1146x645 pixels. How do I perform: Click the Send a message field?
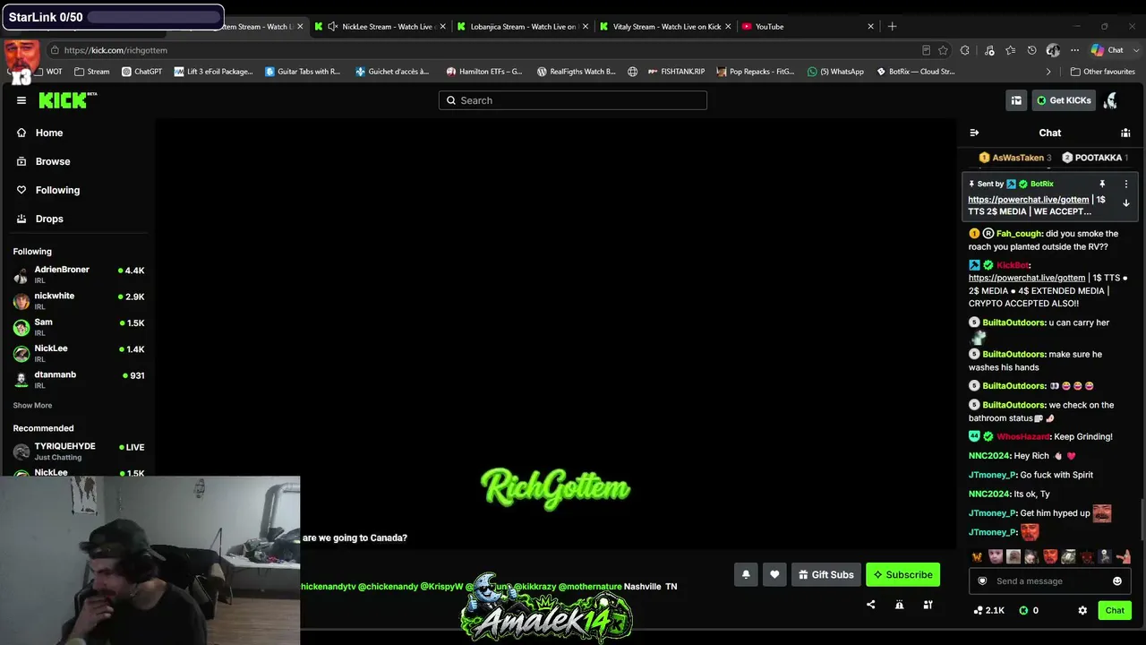1049,581
